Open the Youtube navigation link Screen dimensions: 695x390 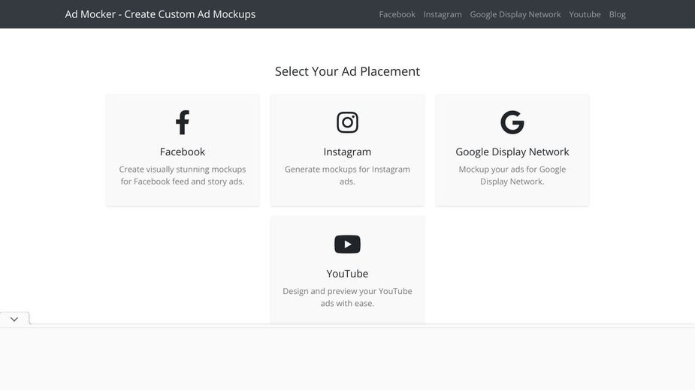585,14
